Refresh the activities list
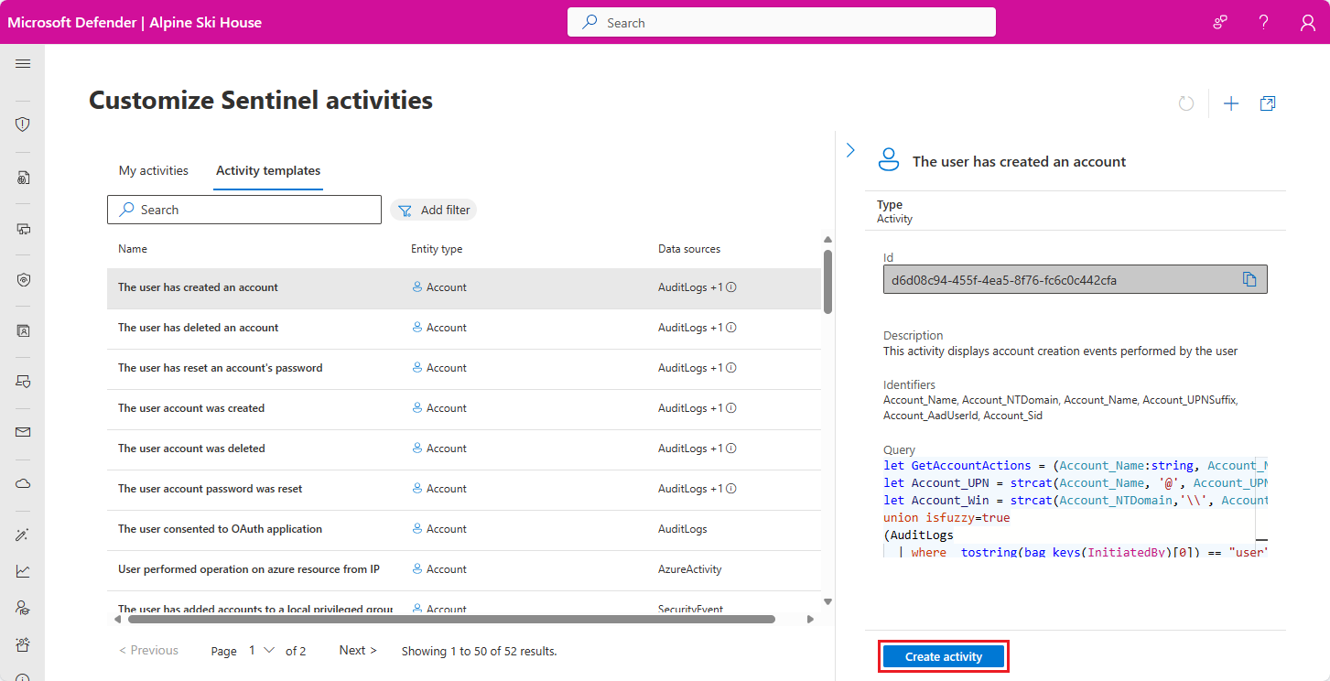 tap(1186, 103)
